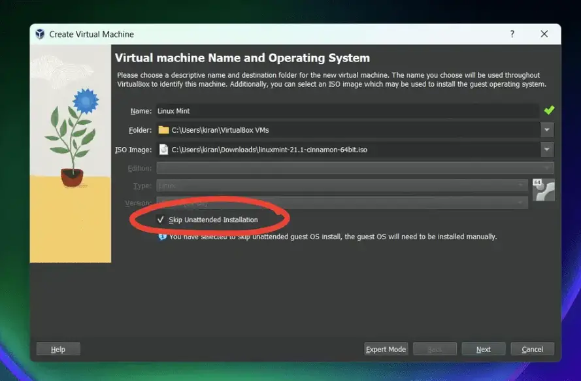This screenshot has width=581, height=381.
Task: Click Next to continue
Action: [x=483, y=349]
